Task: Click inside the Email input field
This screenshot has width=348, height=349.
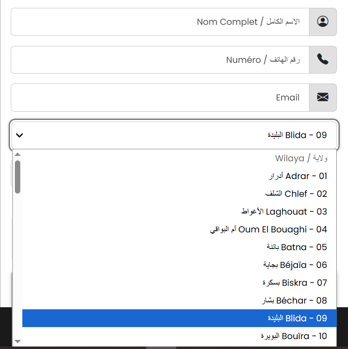Action: coord(166,98)
